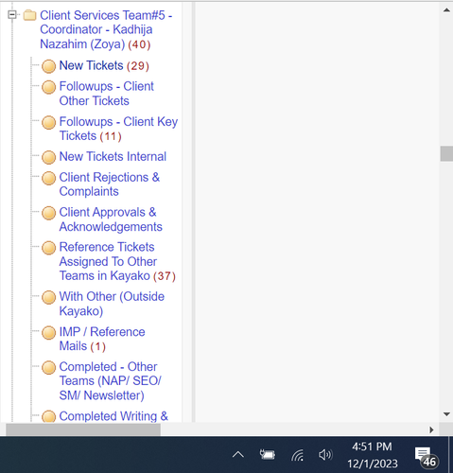This screenshot has width=453, height=473.
Task: Open Followups - Client Other Tickets
Action: tap(106, 94)
